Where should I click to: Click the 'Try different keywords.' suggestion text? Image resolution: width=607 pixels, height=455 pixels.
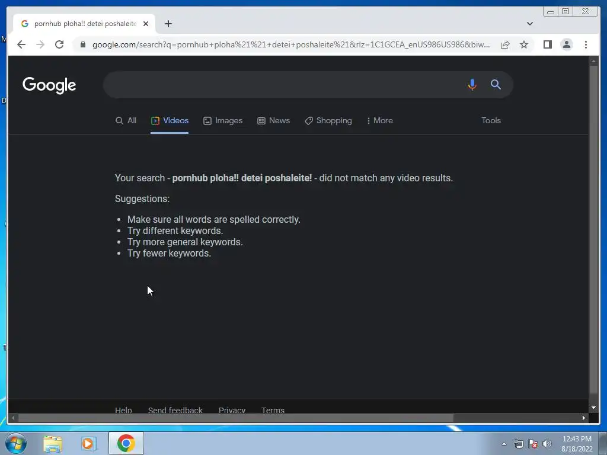click(175, 230)
